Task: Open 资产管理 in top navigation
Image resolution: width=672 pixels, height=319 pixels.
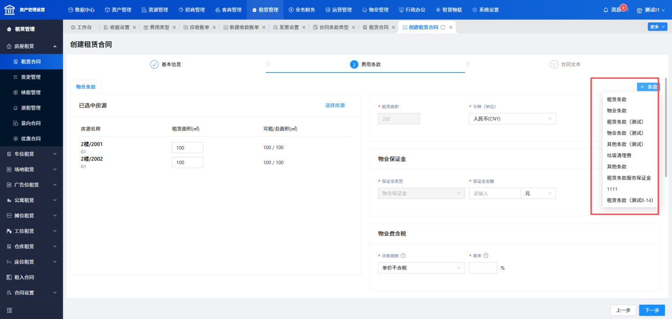Action: 118,10
